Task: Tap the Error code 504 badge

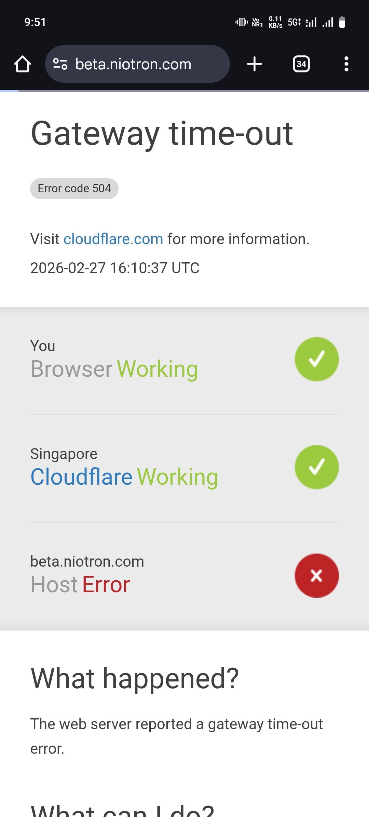Action: (x=74, y=189)
